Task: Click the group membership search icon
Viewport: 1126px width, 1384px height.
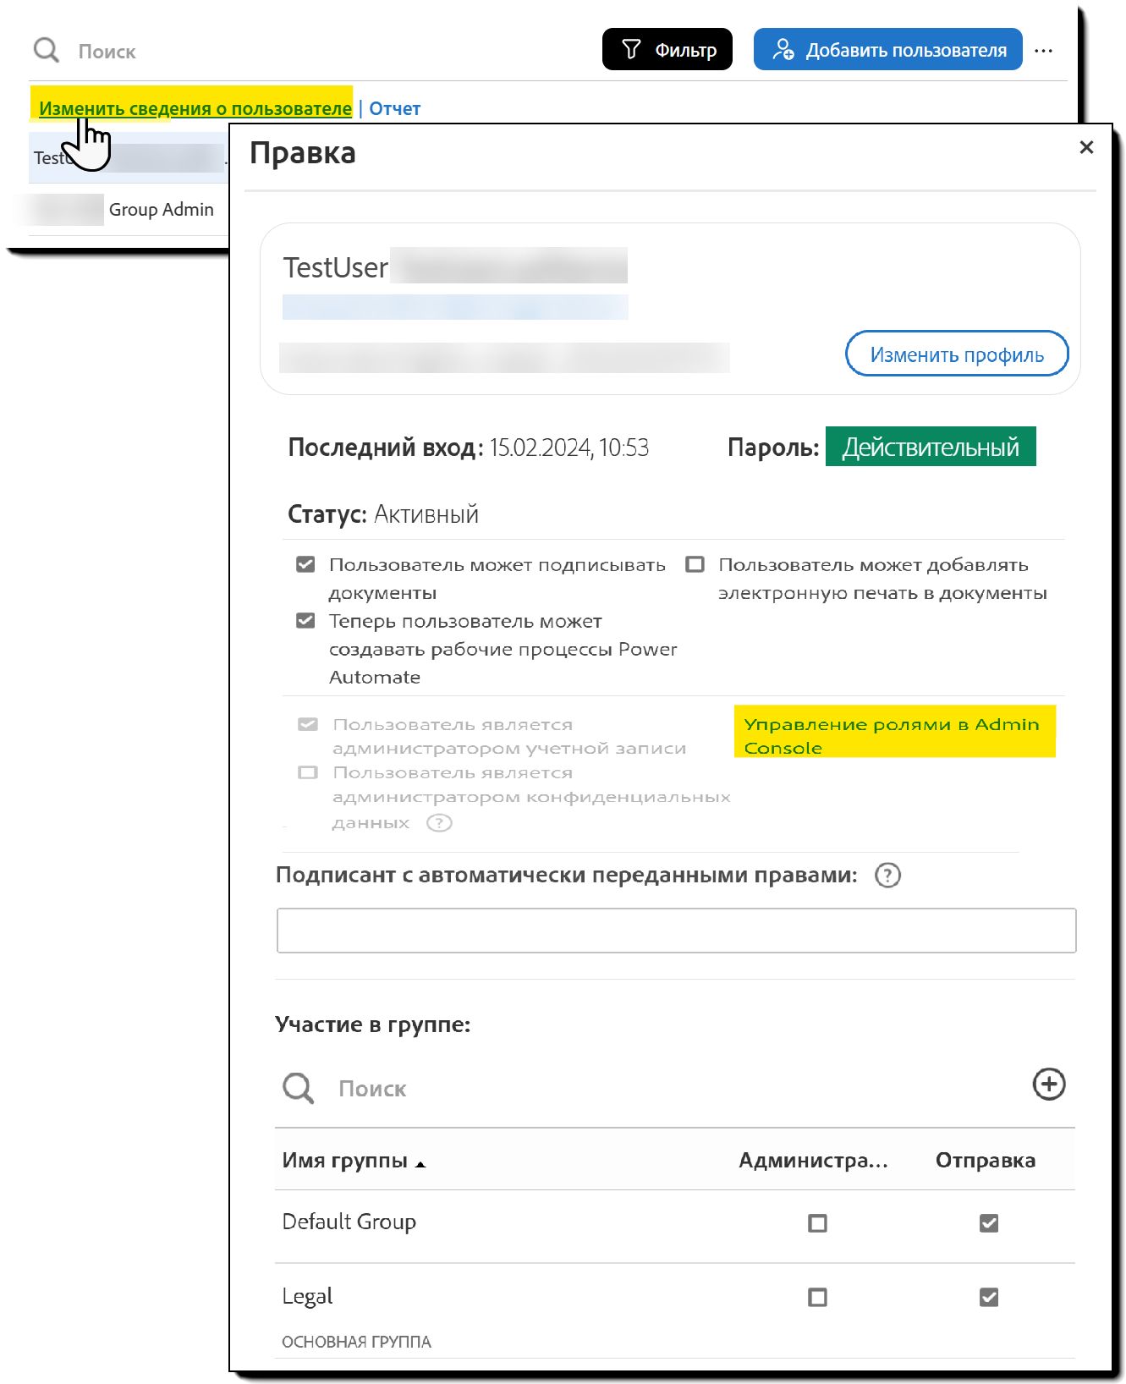Action: click(298, 1088)
